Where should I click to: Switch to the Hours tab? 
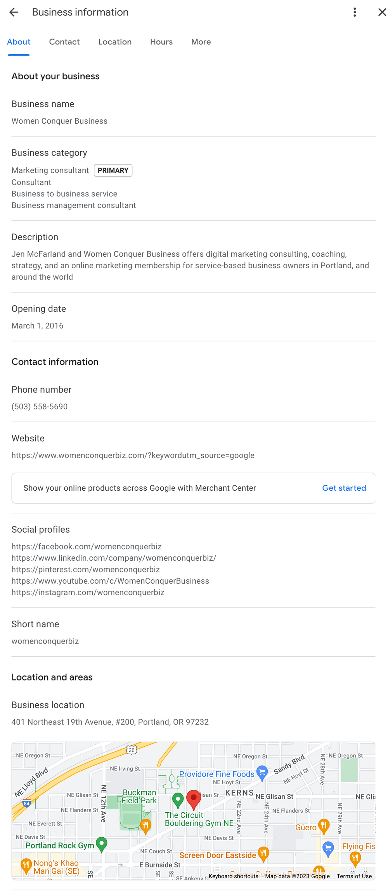coord(161,42)
